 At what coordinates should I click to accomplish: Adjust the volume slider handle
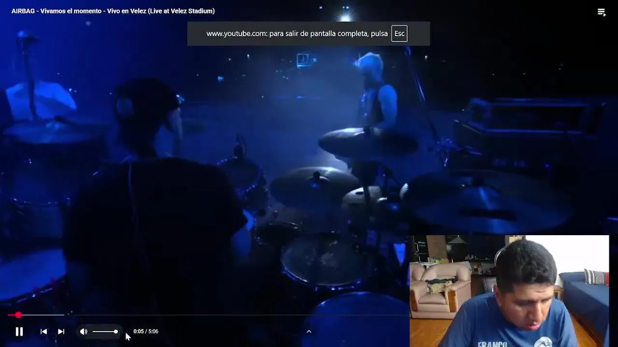click(116, 332)
